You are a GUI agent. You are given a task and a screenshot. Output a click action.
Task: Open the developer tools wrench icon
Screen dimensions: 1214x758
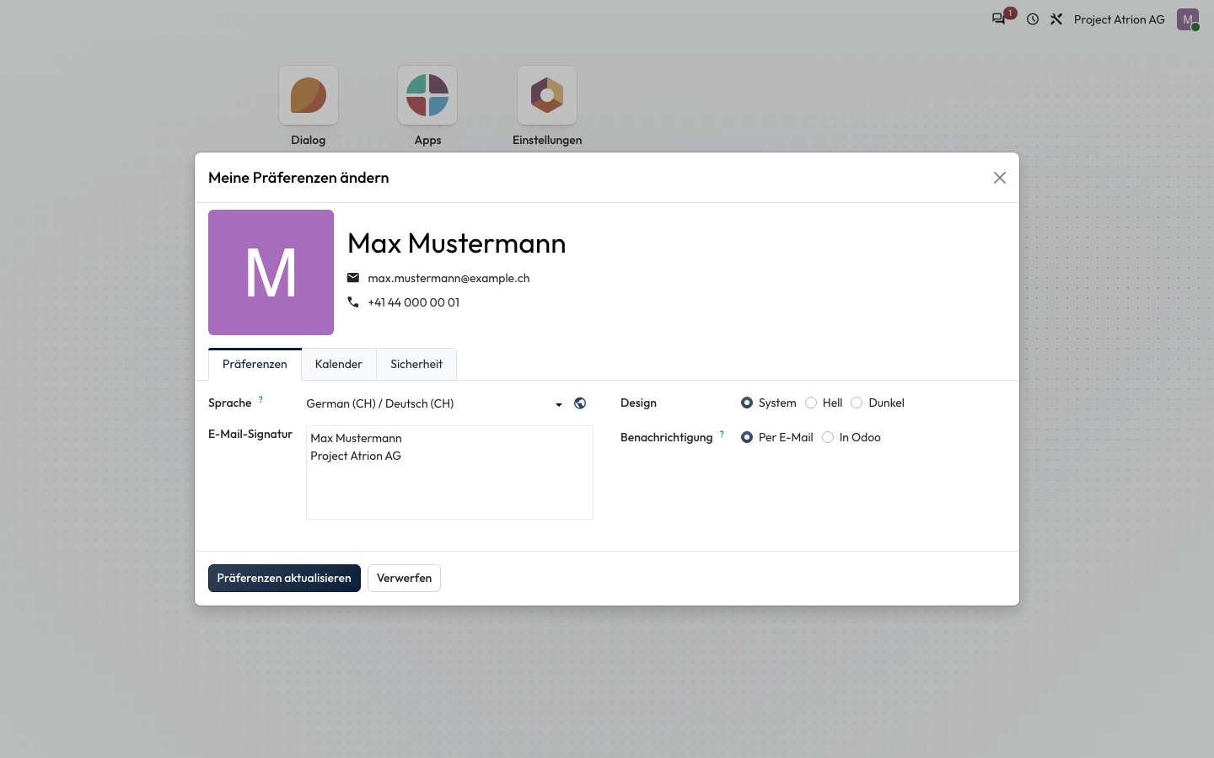(1056, 19)
